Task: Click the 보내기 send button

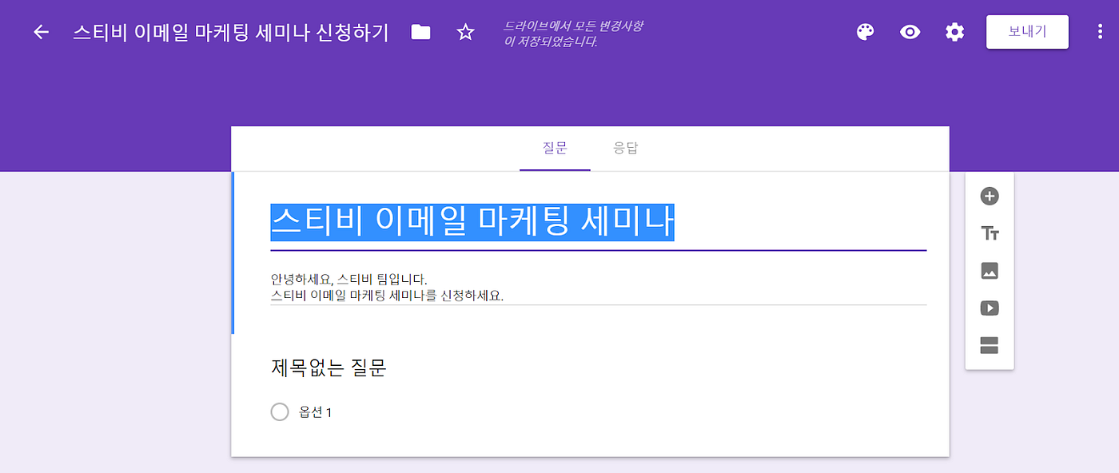Action: (x=1027, y=32)
